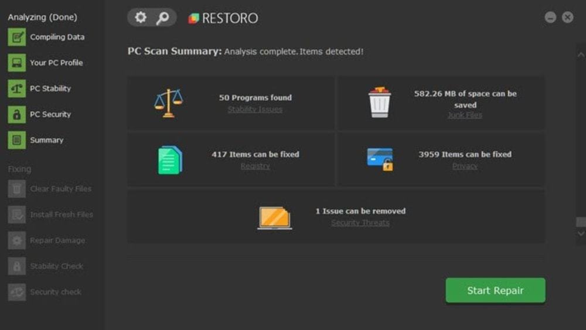Click '417 Items can be fixed' text
Viewport: 586px width, 330px height.
(x=255, y=154)
